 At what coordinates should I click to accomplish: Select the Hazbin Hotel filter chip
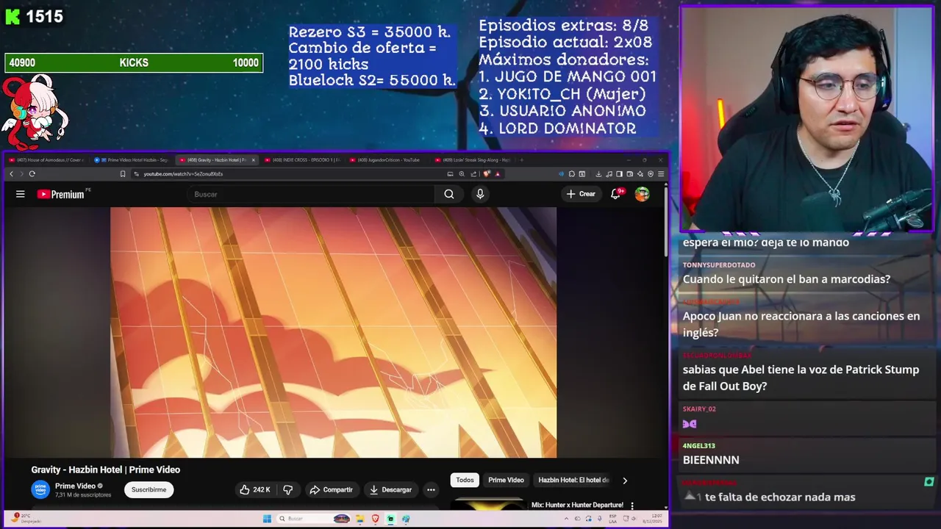(573, 480)
